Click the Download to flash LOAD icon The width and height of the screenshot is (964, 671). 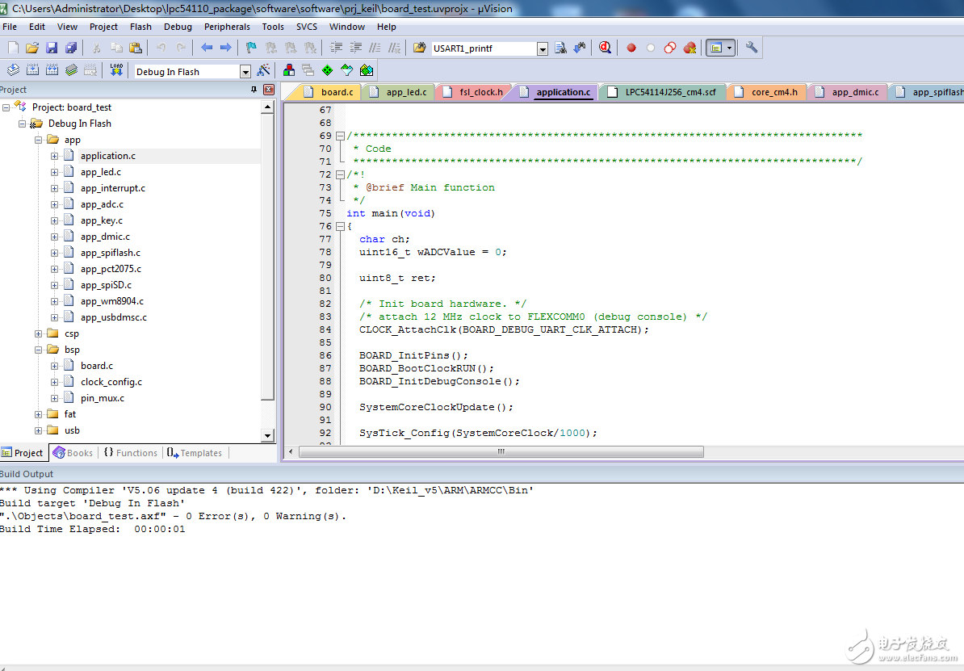tap(116, 71)
